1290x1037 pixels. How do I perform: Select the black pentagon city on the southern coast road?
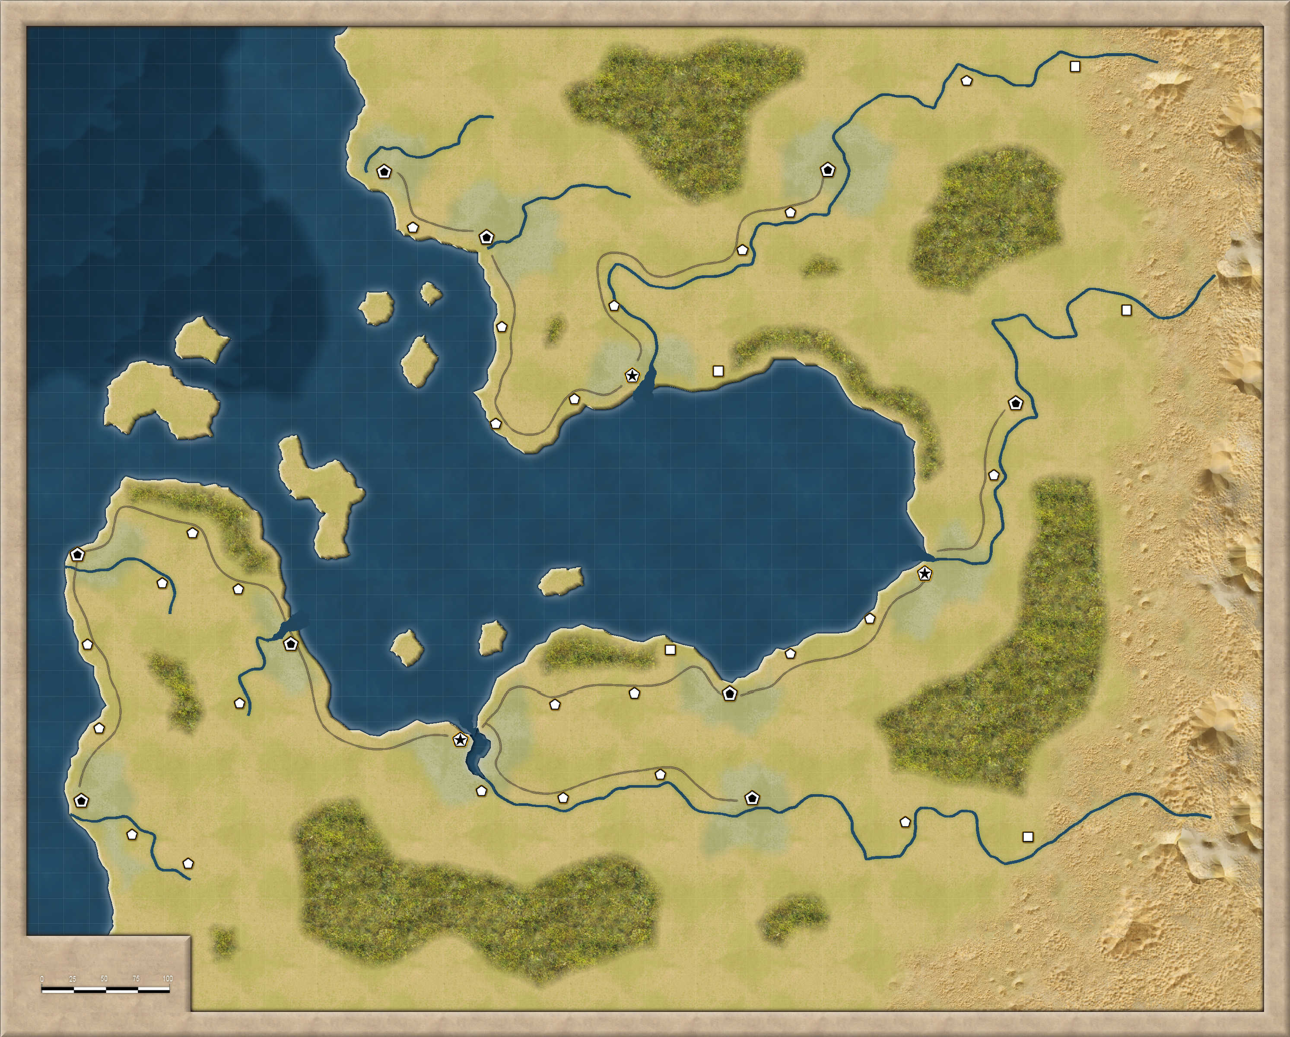[x=731, y=694]
